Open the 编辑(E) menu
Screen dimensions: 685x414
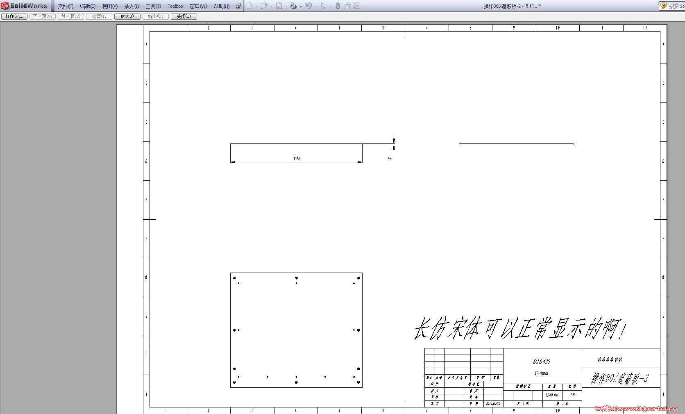tap(88, 6)
